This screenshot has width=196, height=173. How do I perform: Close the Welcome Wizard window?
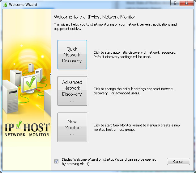click(x=186, y=3)
